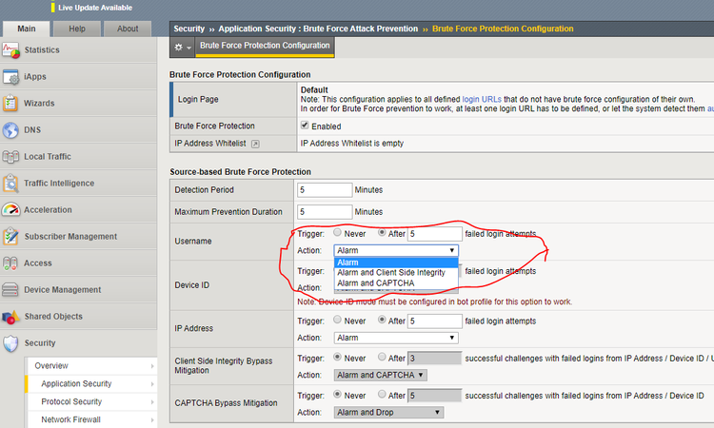Select the DNS globe icon
Viewport: 714px width, 428px height.
click(11, 129)
